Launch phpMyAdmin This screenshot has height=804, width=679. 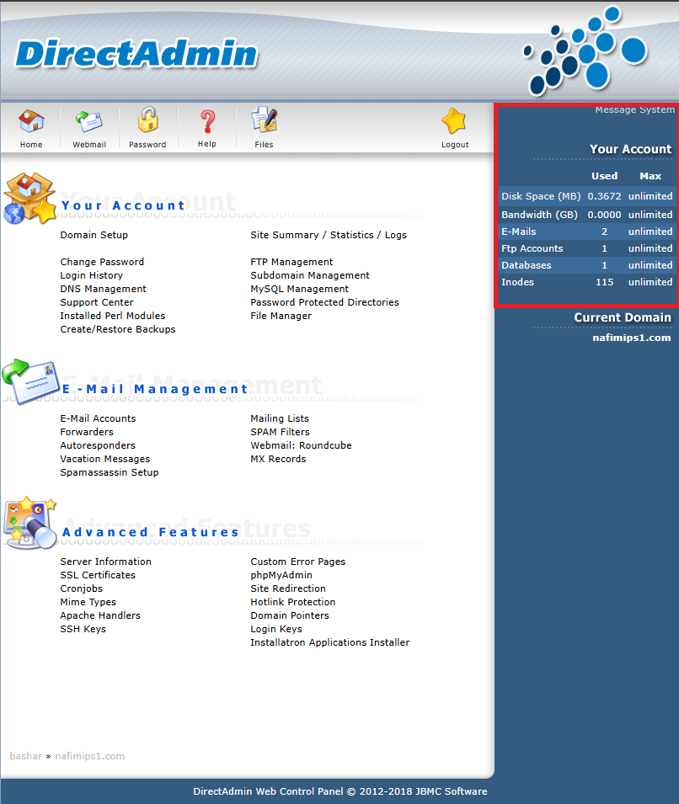pos(281,575)
